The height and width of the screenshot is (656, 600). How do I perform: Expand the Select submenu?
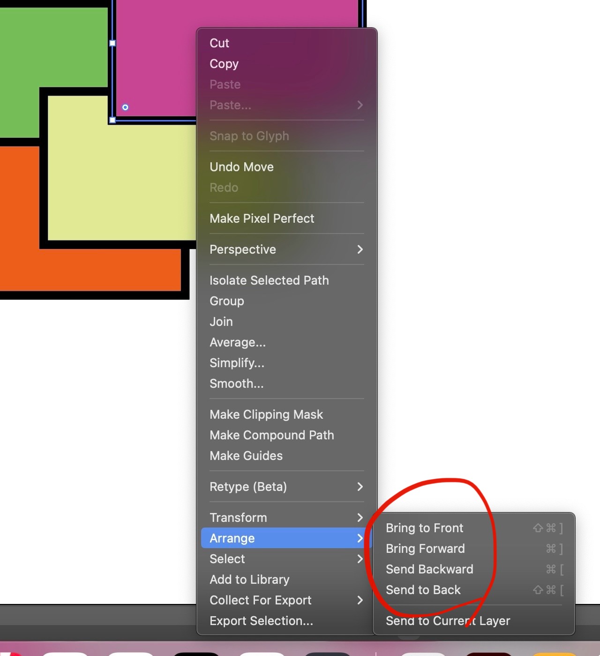coord(287,559)
